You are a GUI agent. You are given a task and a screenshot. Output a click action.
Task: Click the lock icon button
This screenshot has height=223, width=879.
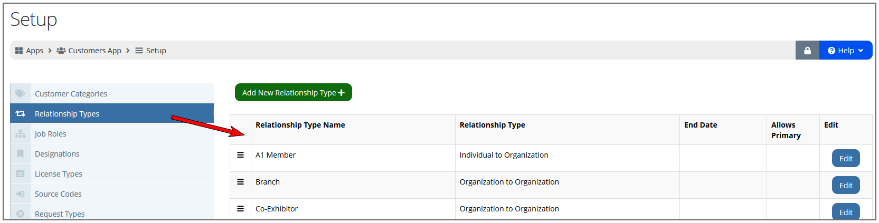(x=807, y=51)
